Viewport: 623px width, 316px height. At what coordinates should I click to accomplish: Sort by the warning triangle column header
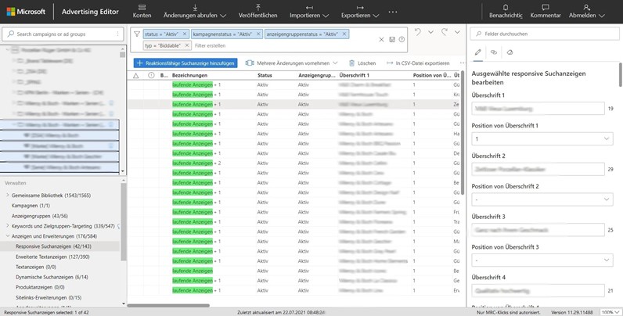[136, 75]
